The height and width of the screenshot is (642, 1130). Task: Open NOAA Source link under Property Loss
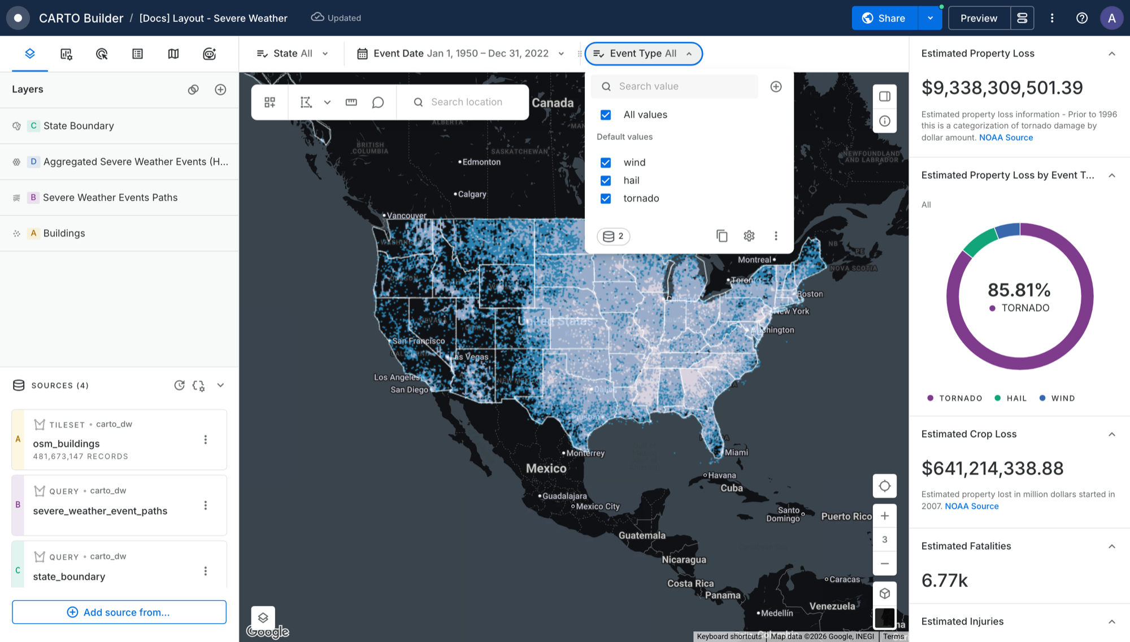(1006, 138)
